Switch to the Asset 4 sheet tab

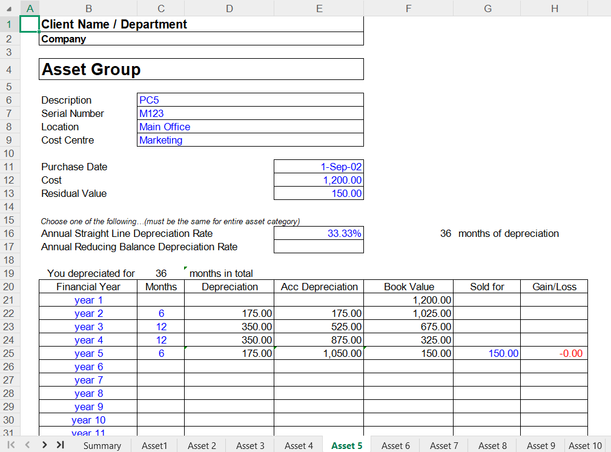[x=299, y=445]
